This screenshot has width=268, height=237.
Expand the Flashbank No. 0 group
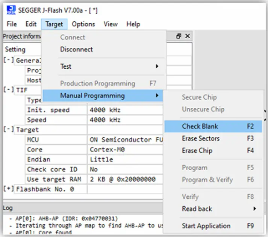[x=9, y=189]
